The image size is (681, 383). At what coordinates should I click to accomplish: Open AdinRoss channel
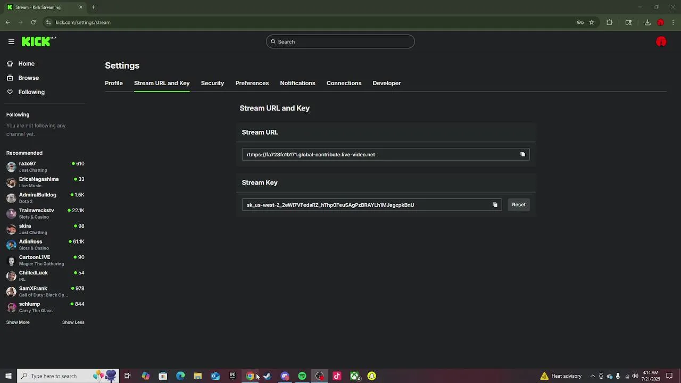[x=45, y=245]
